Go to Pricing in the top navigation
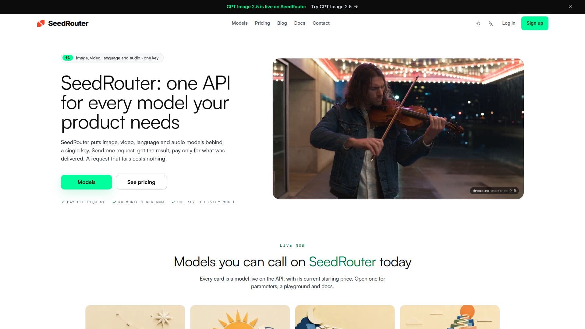Screen dimensions: 585x329 tap(262, 23)
